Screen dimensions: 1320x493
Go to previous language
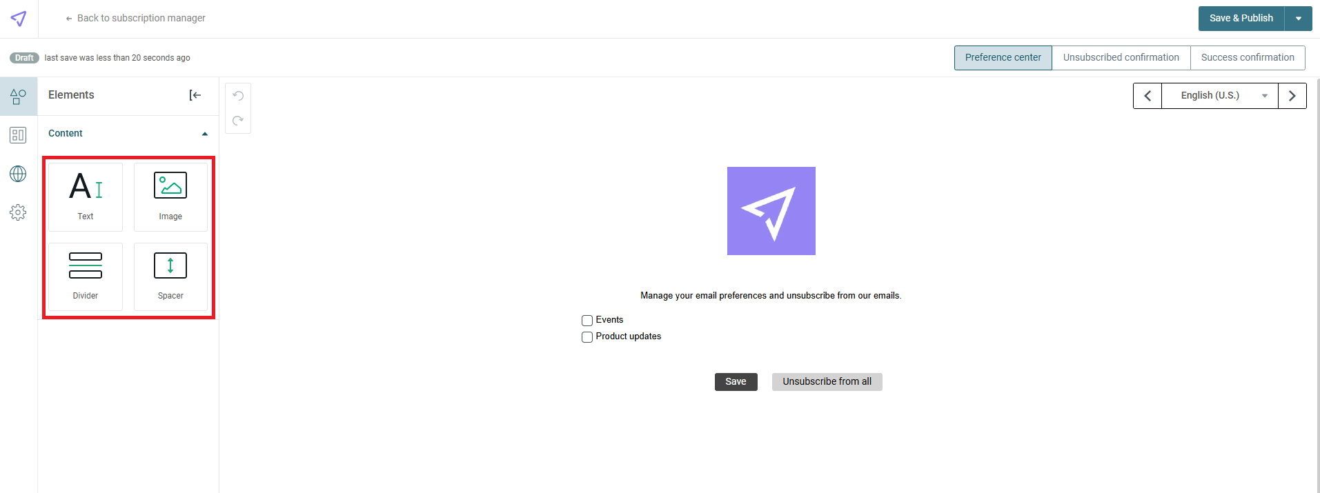tap(1147, 96)
